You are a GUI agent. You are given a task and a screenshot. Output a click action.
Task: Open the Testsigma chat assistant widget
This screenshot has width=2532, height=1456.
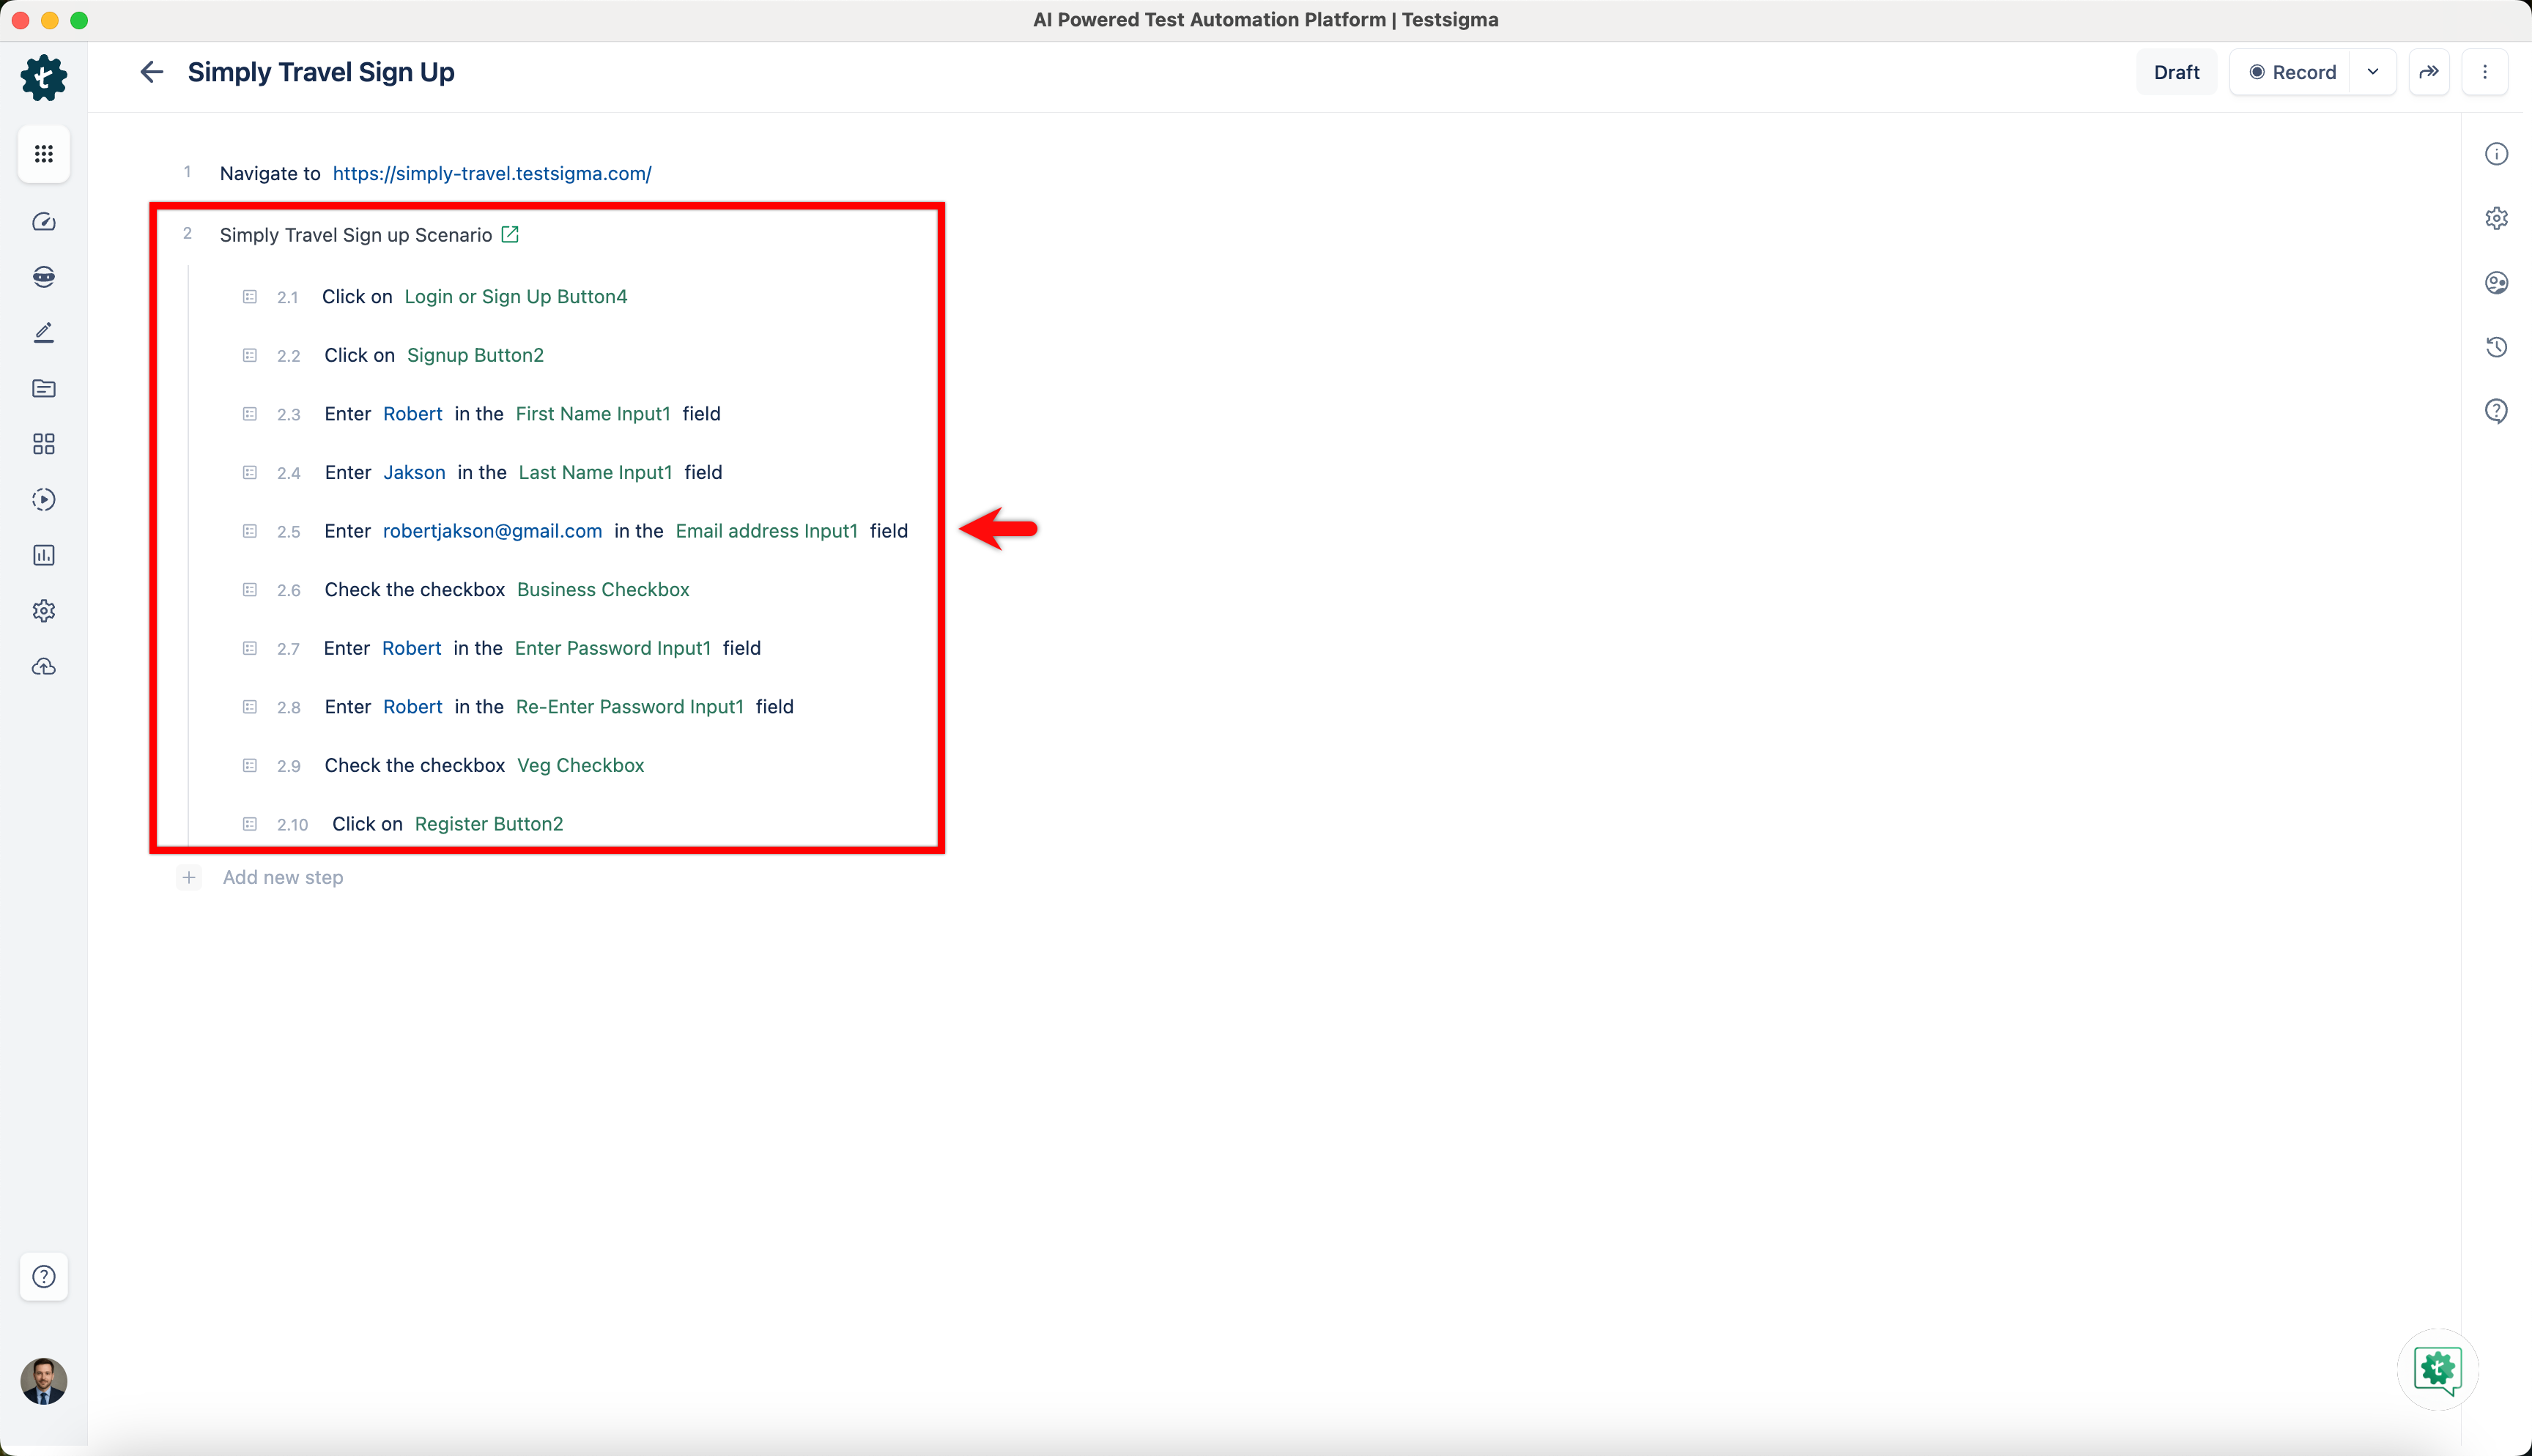pyautogui.click(x=2437, y=1369)
